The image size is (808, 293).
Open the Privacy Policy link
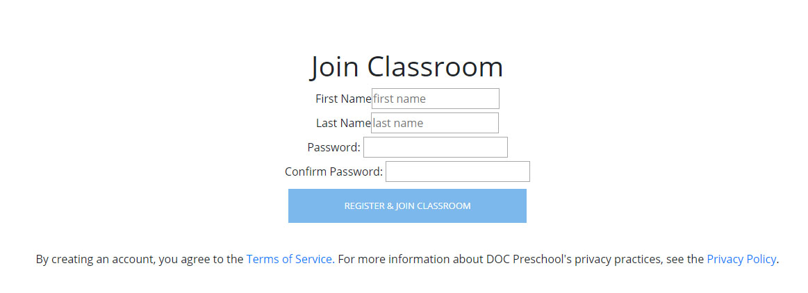[x=741, y=259]
